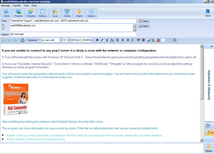Image resolution: width=214 pixels, height=154 pixels.
Task: Click the Select button beside From field
Action: tap(144, 21)
